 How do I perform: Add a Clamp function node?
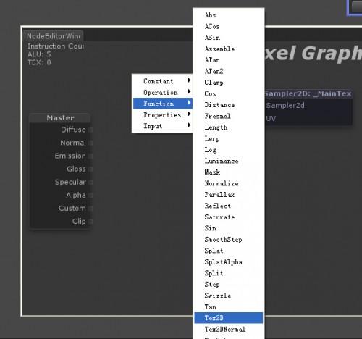pos(229,83)
